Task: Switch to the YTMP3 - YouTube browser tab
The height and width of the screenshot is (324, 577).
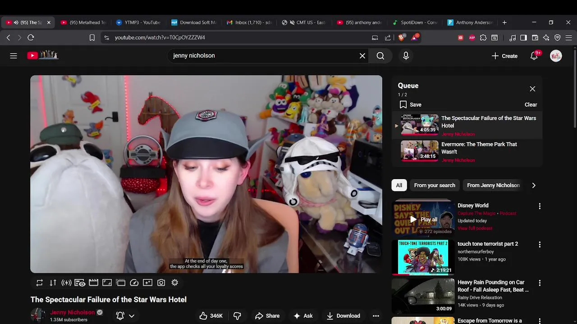Action: tap(139, 22)
